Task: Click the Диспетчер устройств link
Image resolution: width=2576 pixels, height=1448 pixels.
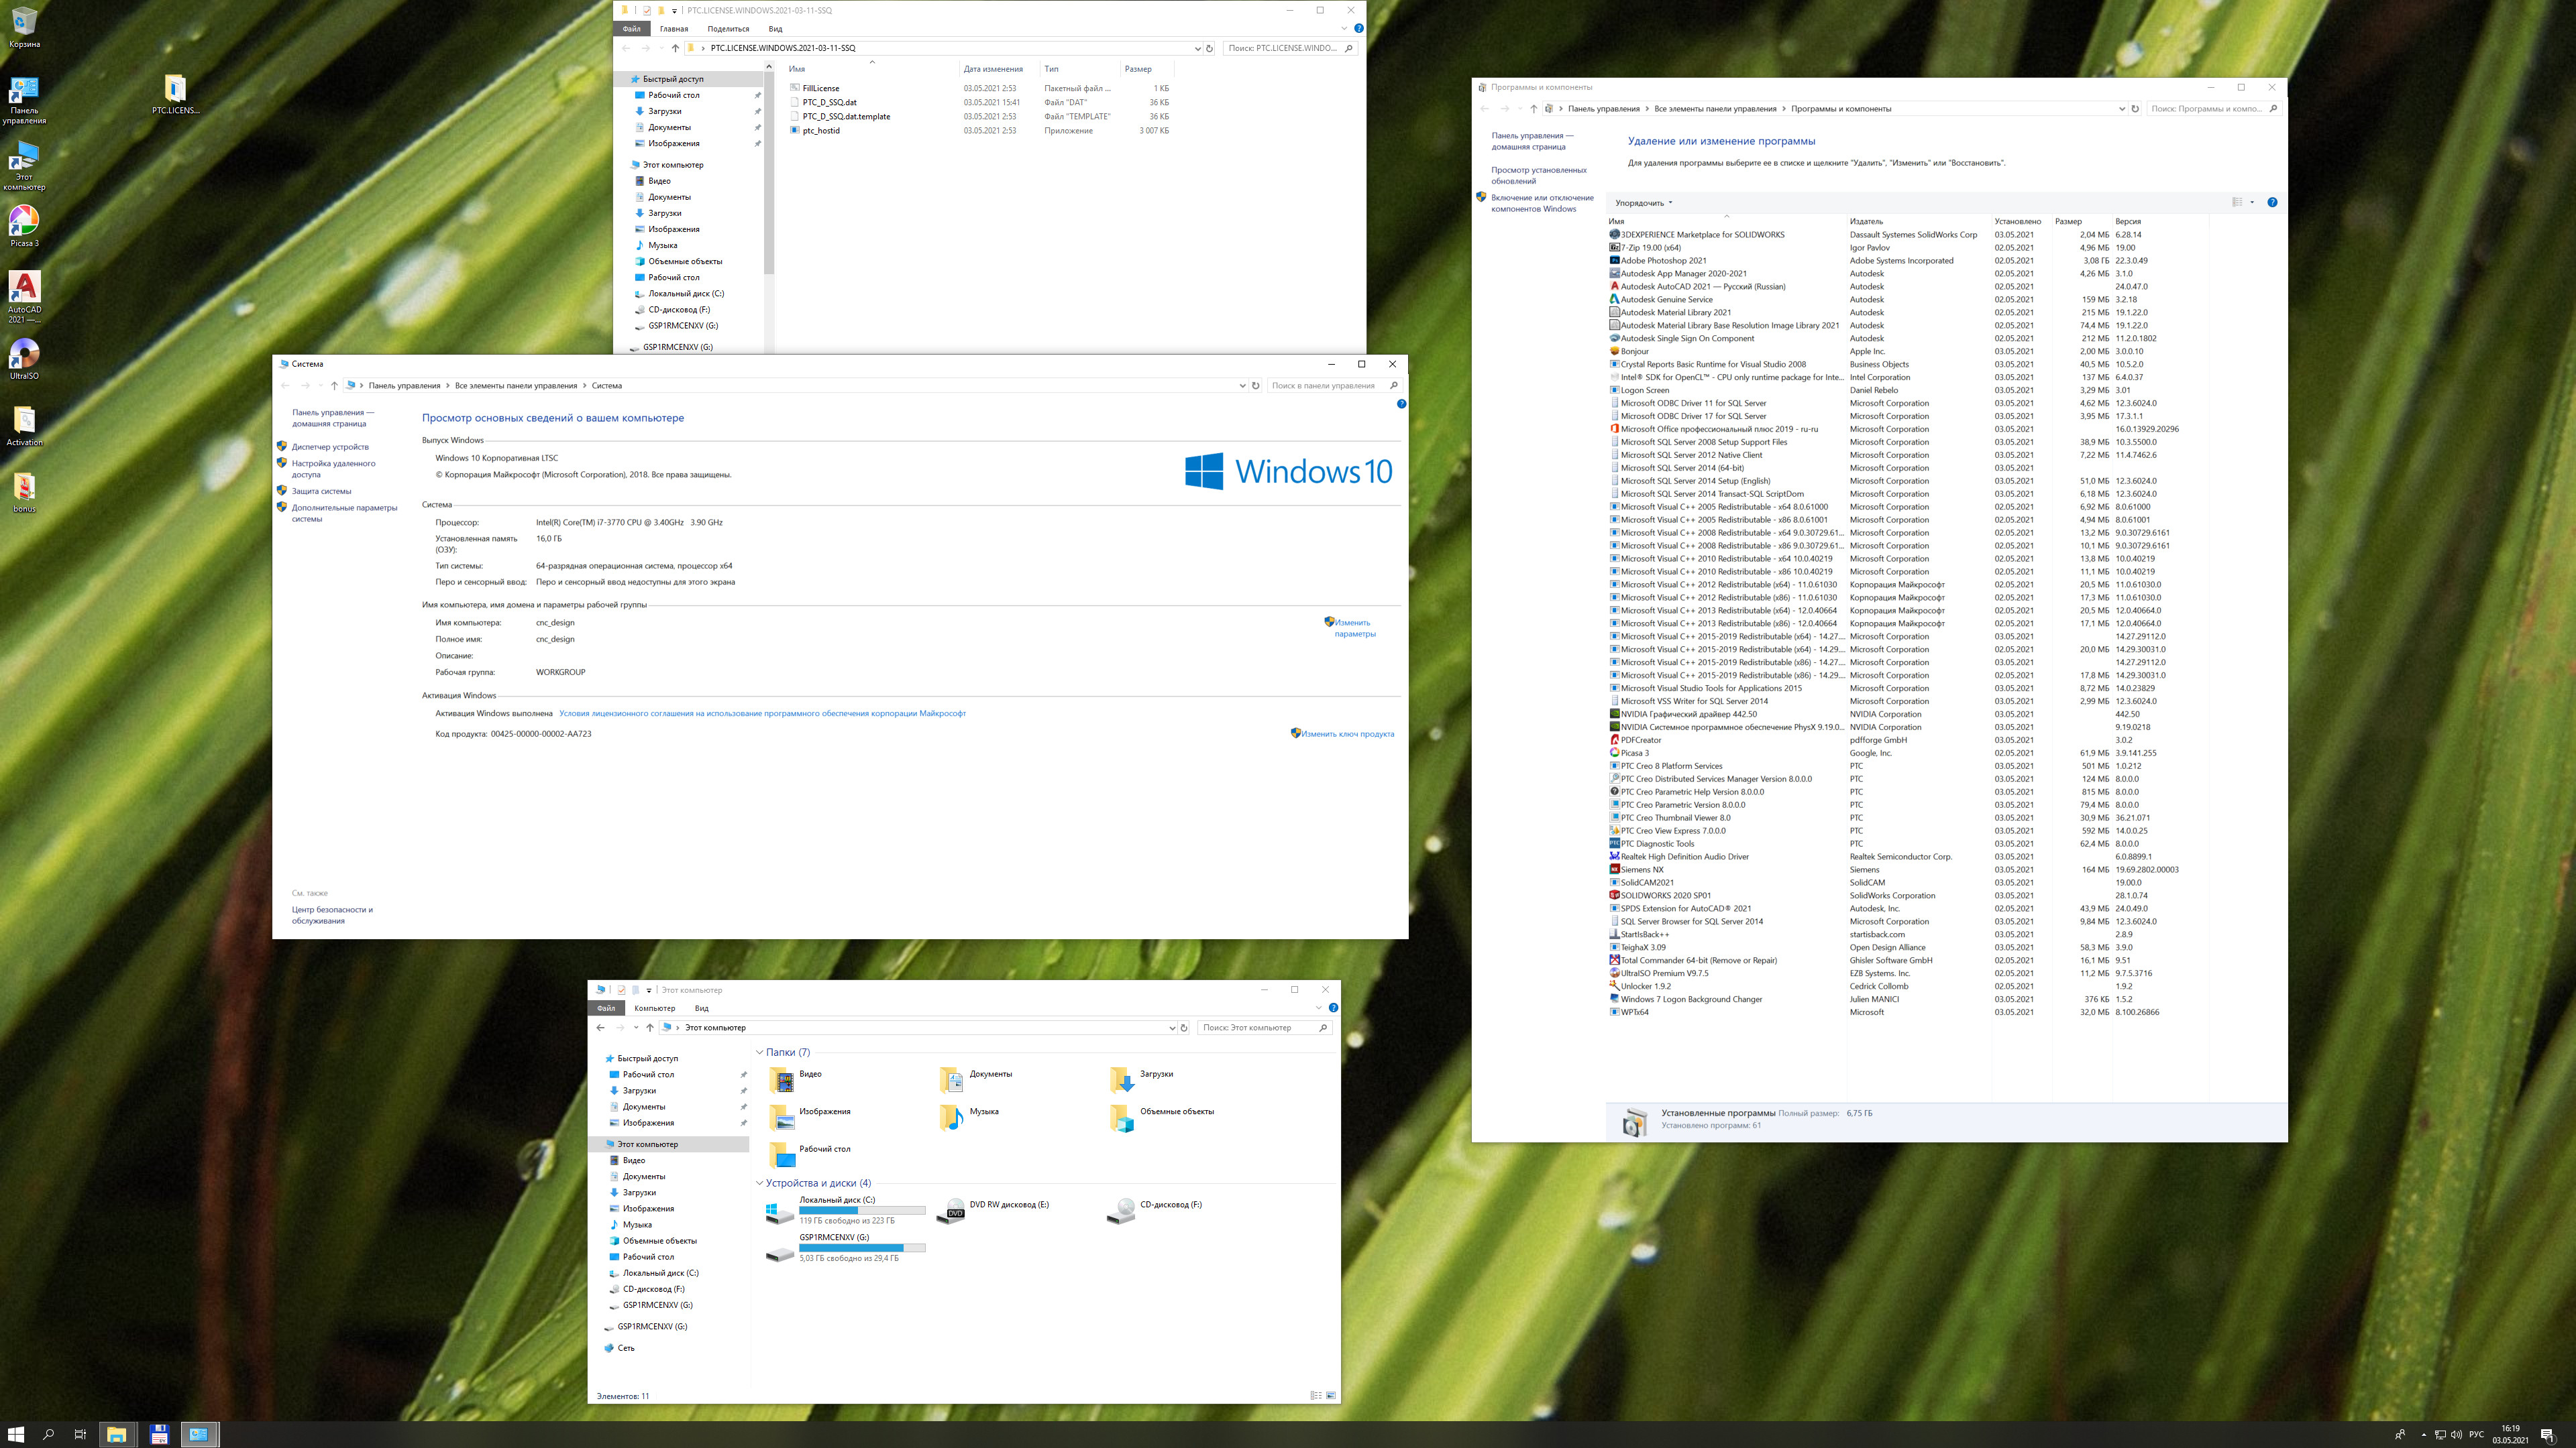Action: (330, 446)
